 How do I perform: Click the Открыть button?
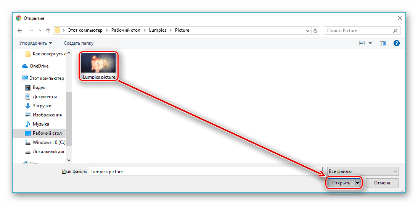341,183
